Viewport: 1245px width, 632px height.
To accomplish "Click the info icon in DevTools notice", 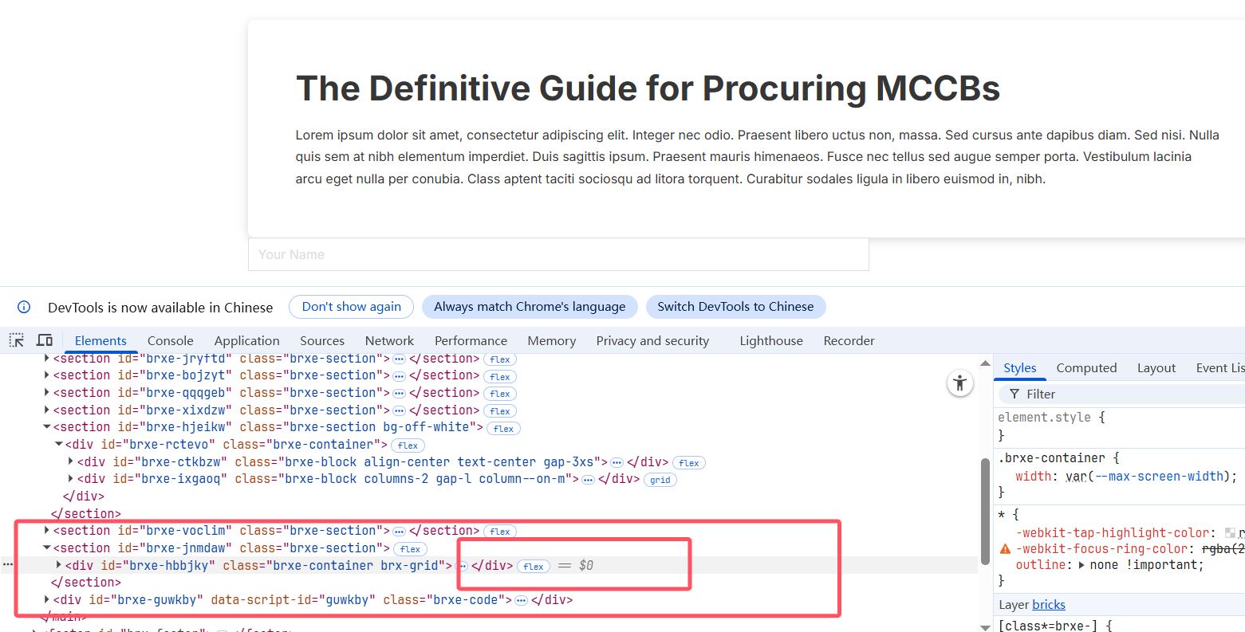I will (x=24, y=307).
